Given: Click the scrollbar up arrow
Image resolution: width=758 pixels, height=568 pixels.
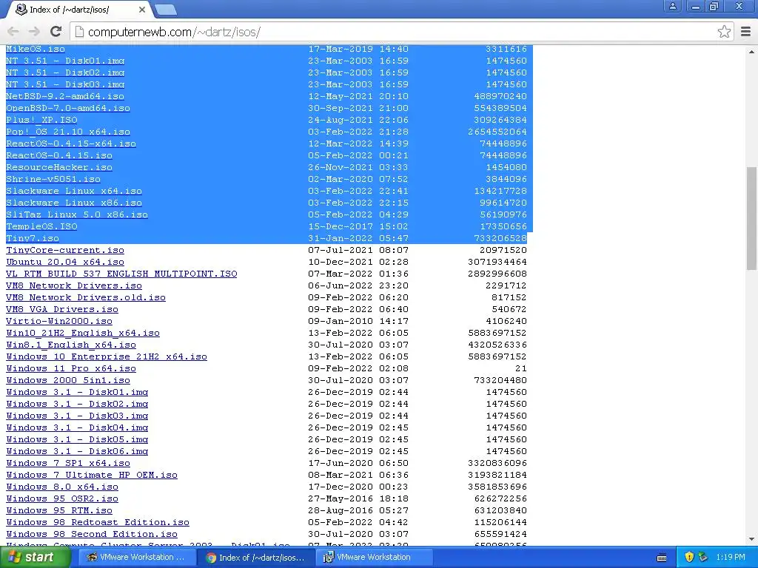Looking at the screenshot, I should (751, 51).
